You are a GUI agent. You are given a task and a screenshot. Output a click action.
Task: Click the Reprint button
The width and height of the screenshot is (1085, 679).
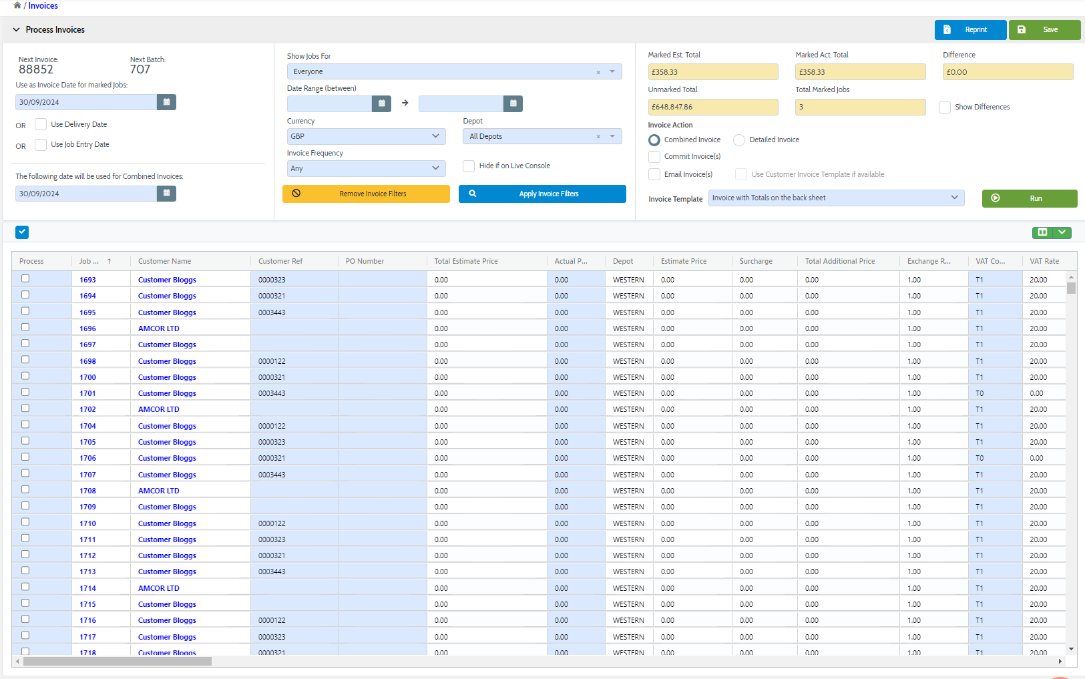[x=970, y=30]
